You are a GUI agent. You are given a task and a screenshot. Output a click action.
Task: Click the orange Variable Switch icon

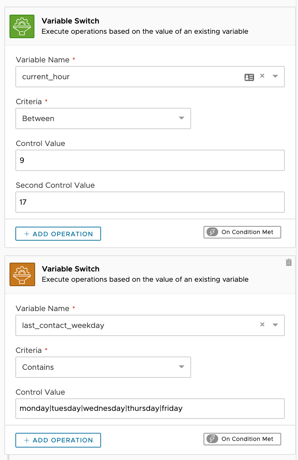(x=22, y=274)
